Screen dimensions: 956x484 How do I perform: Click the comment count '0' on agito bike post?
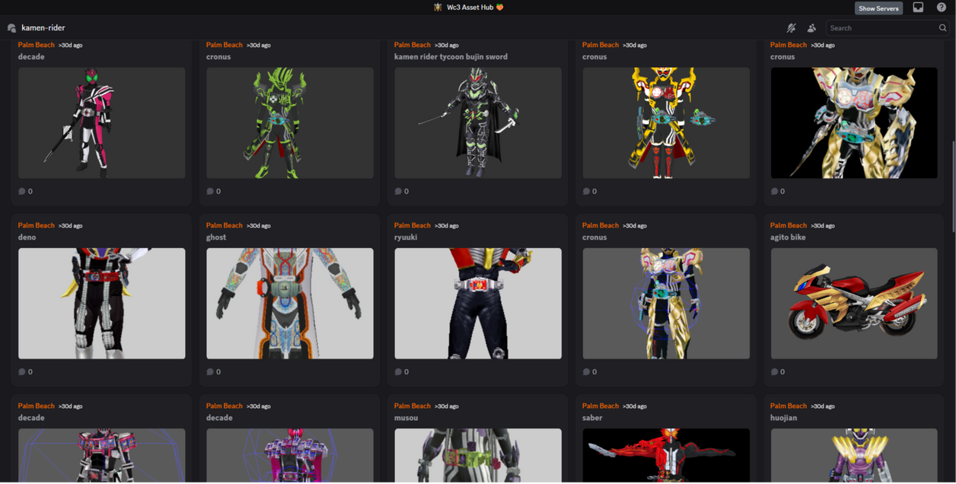click(x=782, y=372)
